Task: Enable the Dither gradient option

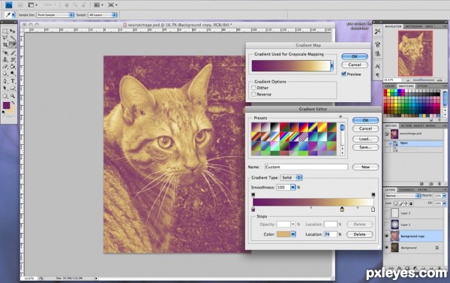Action: [253, 88]
